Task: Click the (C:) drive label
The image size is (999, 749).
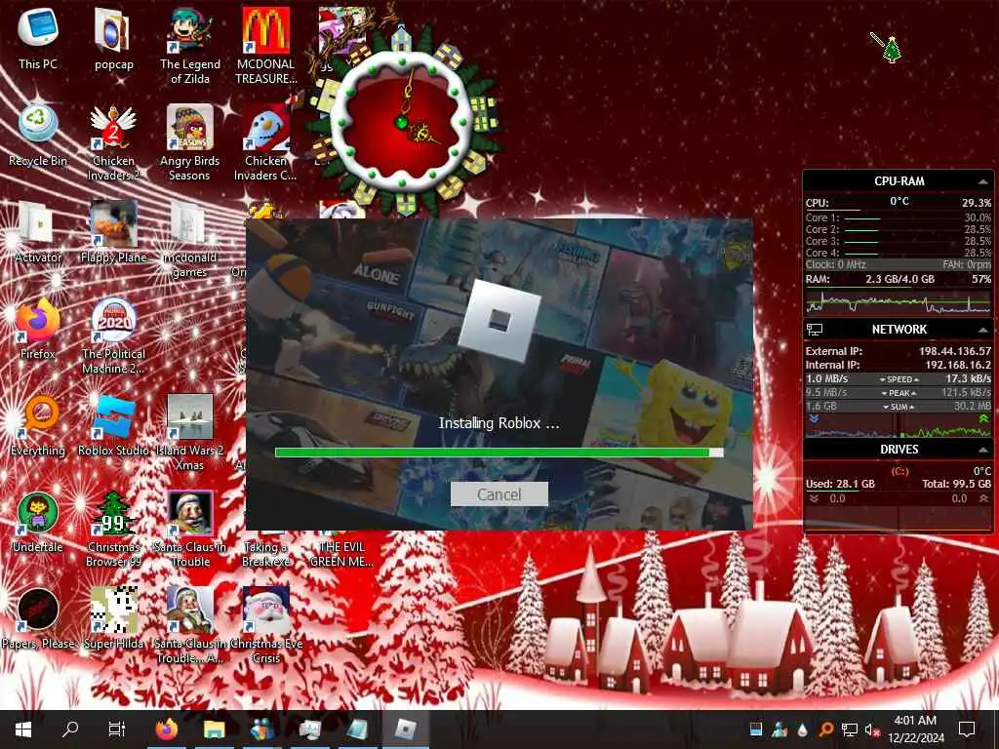Action: pyautogui.click(x=899, y=471)
